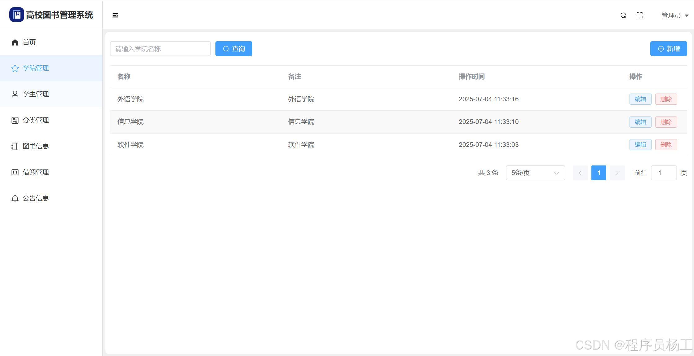
Task: Click the library system logo icon
Action: click(x=16, y=15)
